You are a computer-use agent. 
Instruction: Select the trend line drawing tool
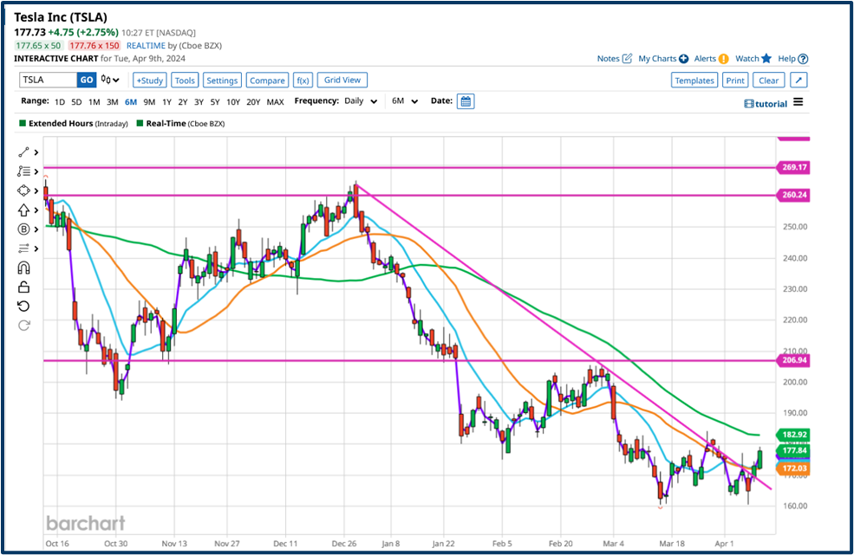(x=23, y=152)
